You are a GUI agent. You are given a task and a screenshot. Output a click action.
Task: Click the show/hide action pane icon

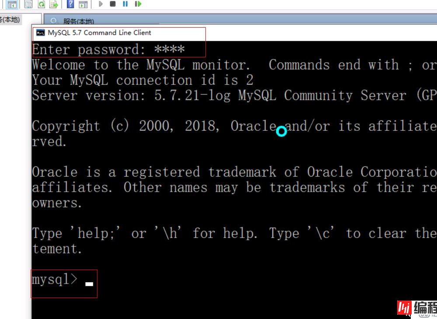click(83, 4)
